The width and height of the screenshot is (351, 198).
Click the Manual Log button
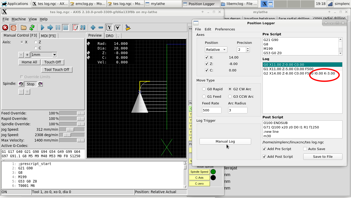[225, 141]
